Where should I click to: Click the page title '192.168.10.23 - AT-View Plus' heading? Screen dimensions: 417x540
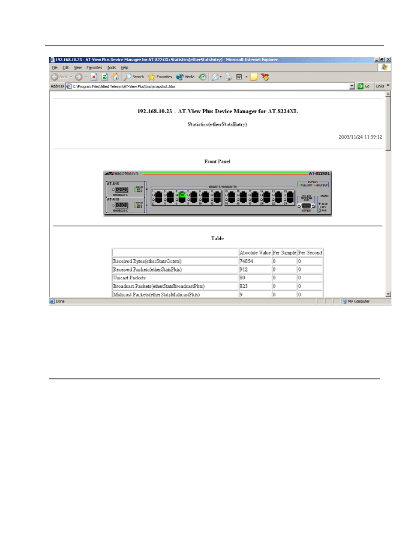[x=217, y=111]
